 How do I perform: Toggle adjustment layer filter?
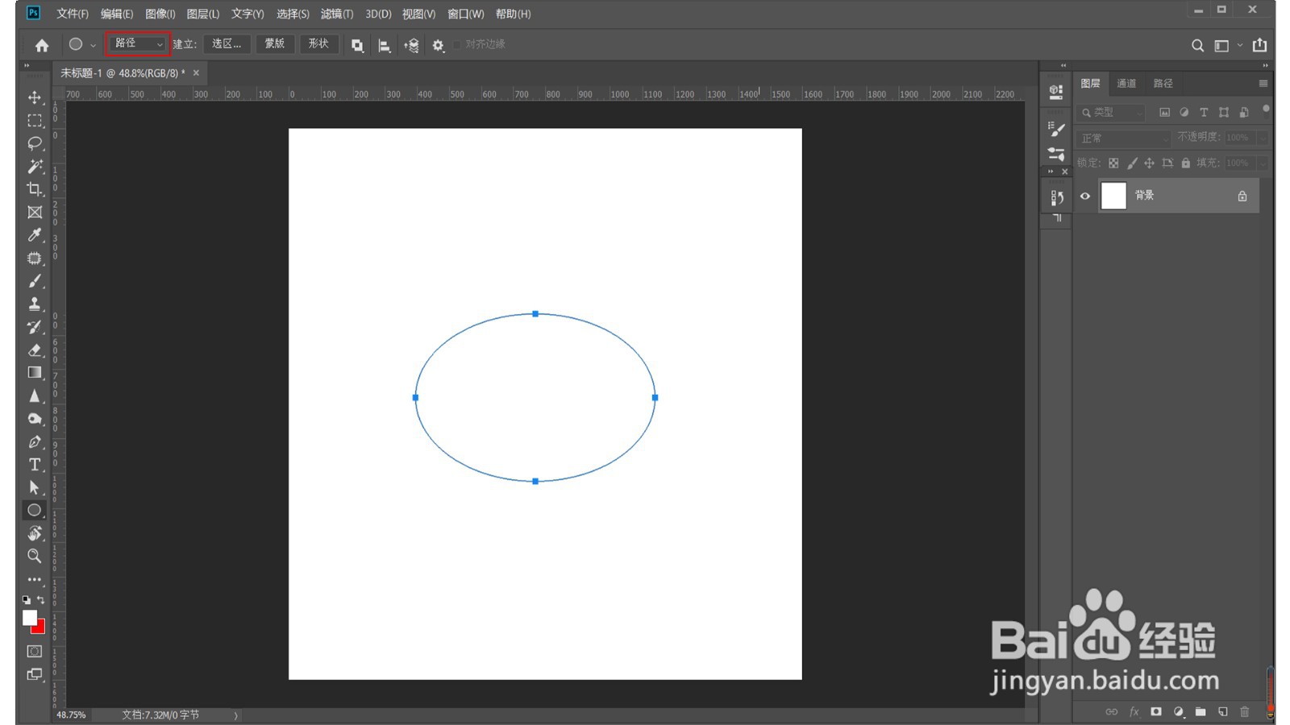point(1184,112)
